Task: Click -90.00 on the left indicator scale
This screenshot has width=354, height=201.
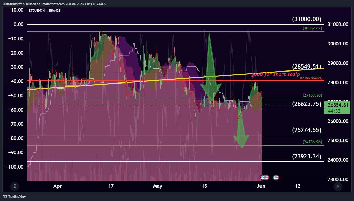Action: 16,152
